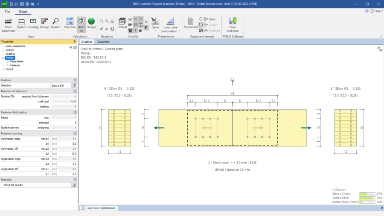Switch to the Document tab
This screenshot has width=384, height=216.
pyautogui.click(x=103, y=42)
